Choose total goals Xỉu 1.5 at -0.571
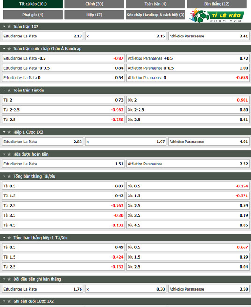This screenshot has height=307, width=251. 188,196
